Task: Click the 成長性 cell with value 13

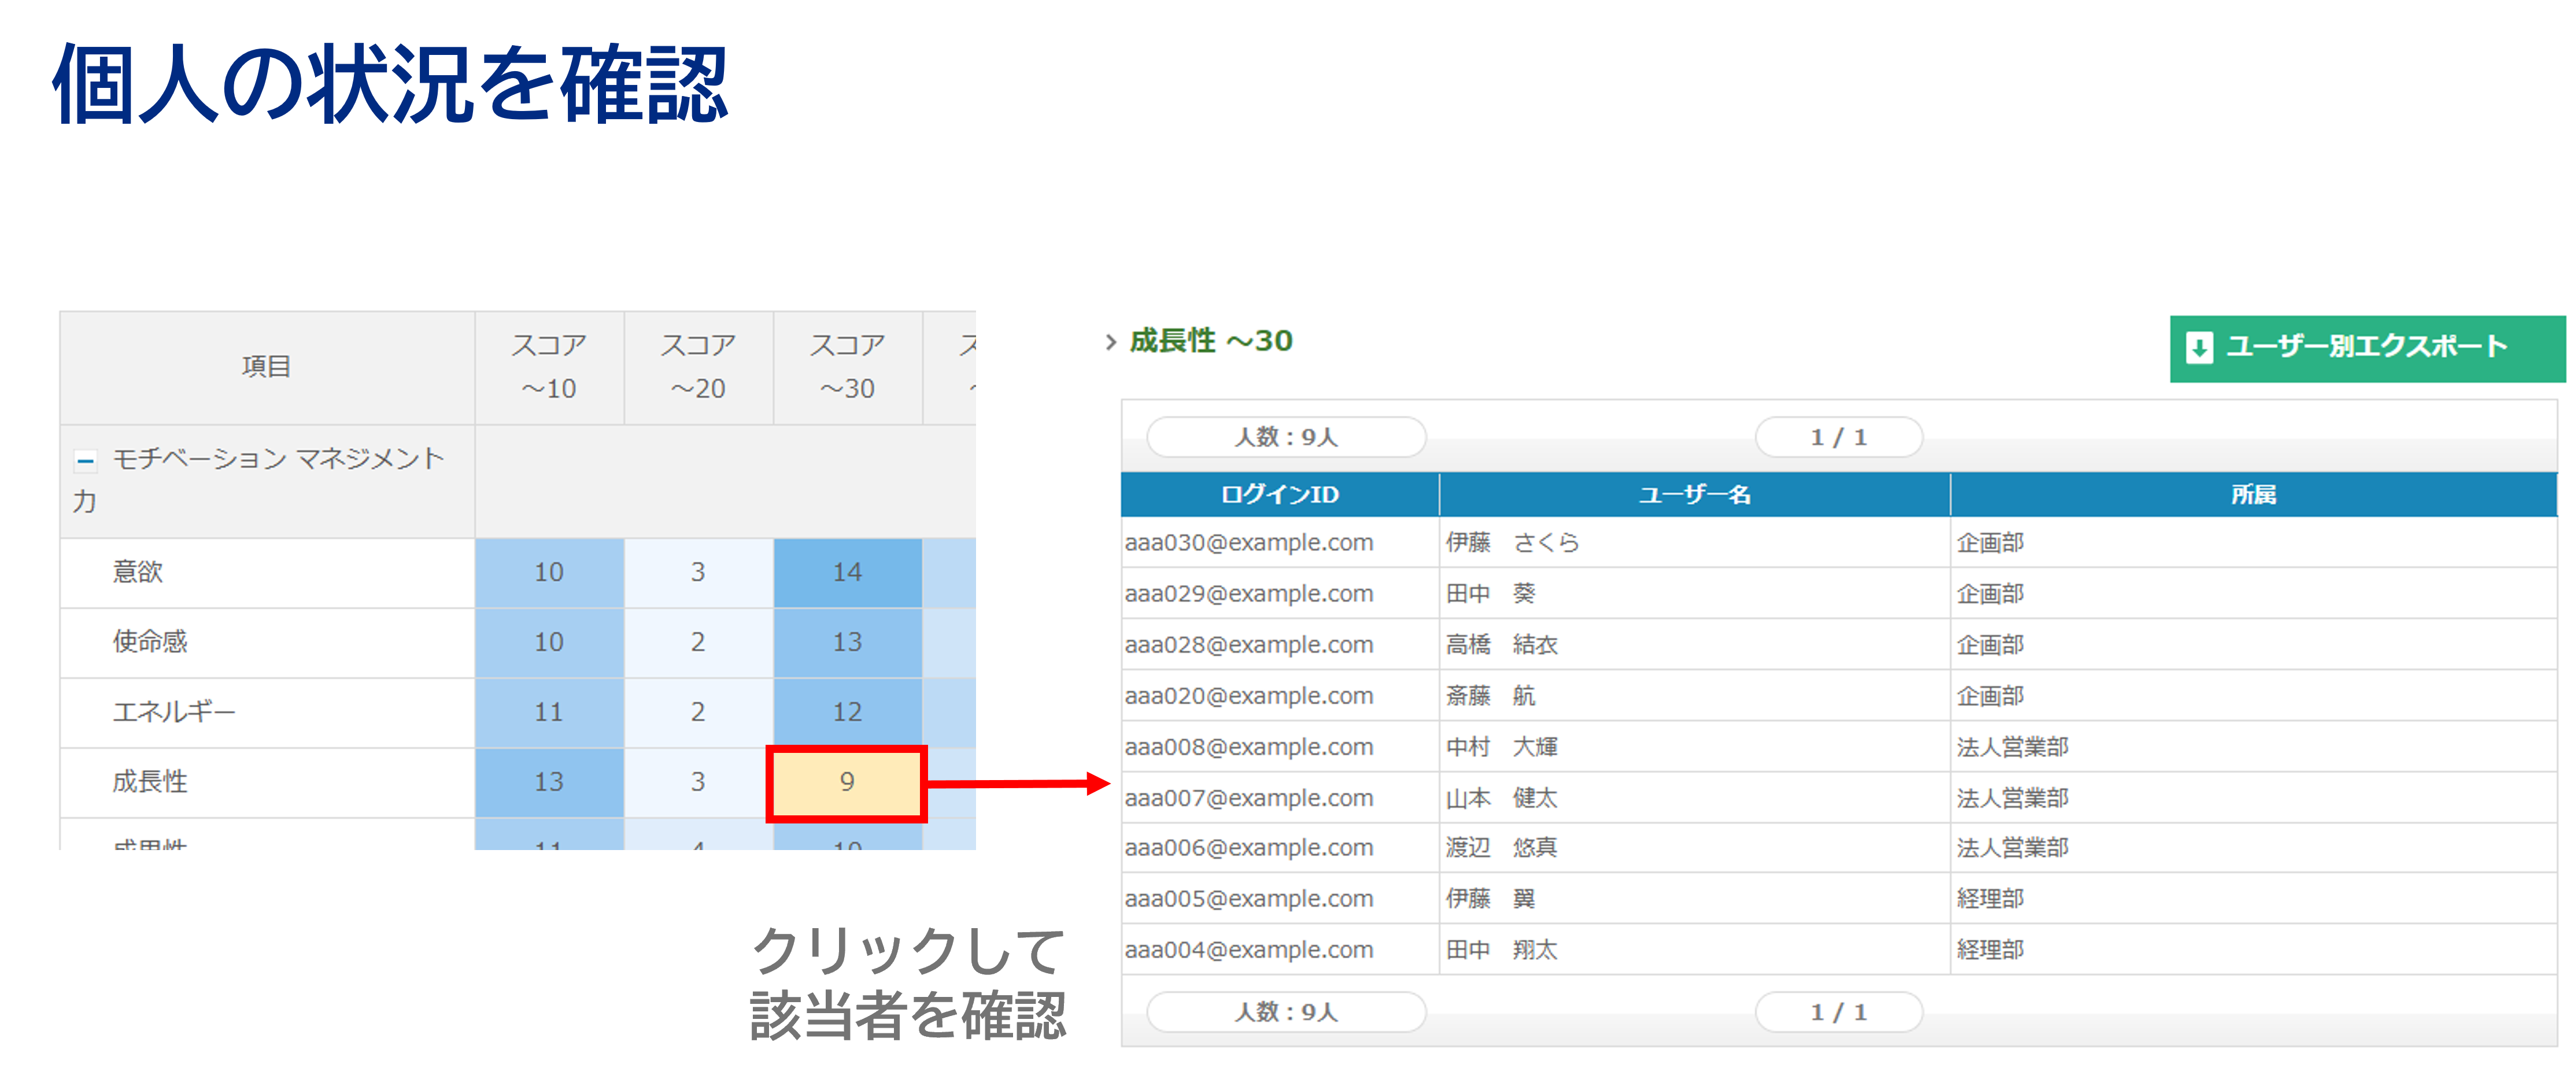Action: pos(549,783)
